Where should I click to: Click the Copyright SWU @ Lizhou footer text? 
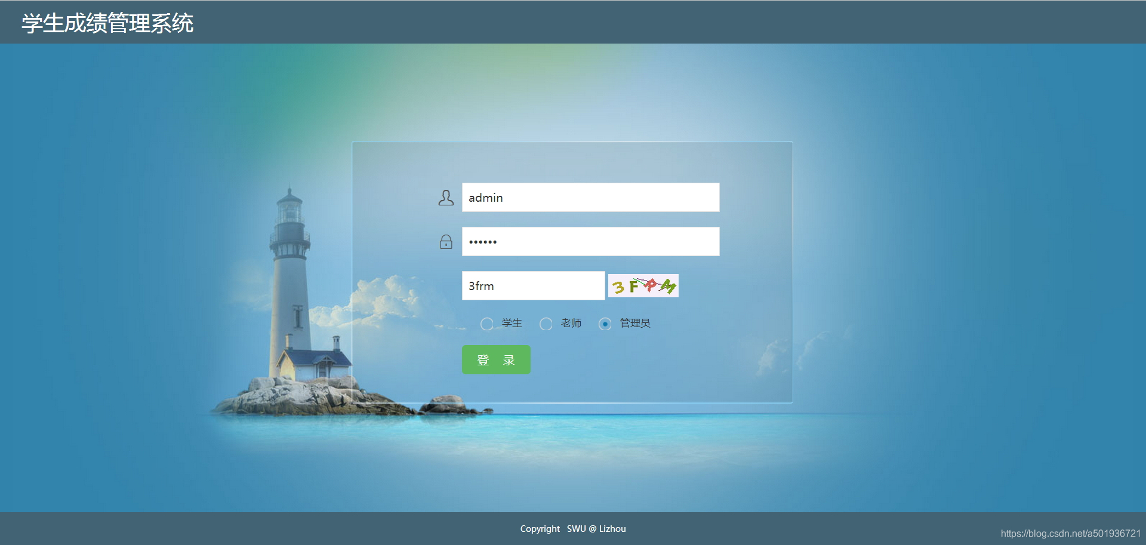572,528
